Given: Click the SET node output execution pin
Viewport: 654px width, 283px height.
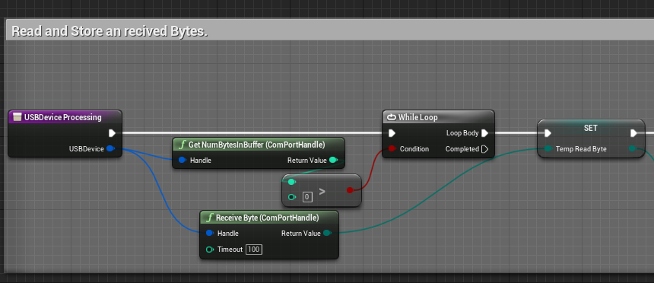Looking at the screenshot, I should (633, 133).
